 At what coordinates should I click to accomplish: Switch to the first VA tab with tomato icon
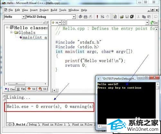pos(32,89)
